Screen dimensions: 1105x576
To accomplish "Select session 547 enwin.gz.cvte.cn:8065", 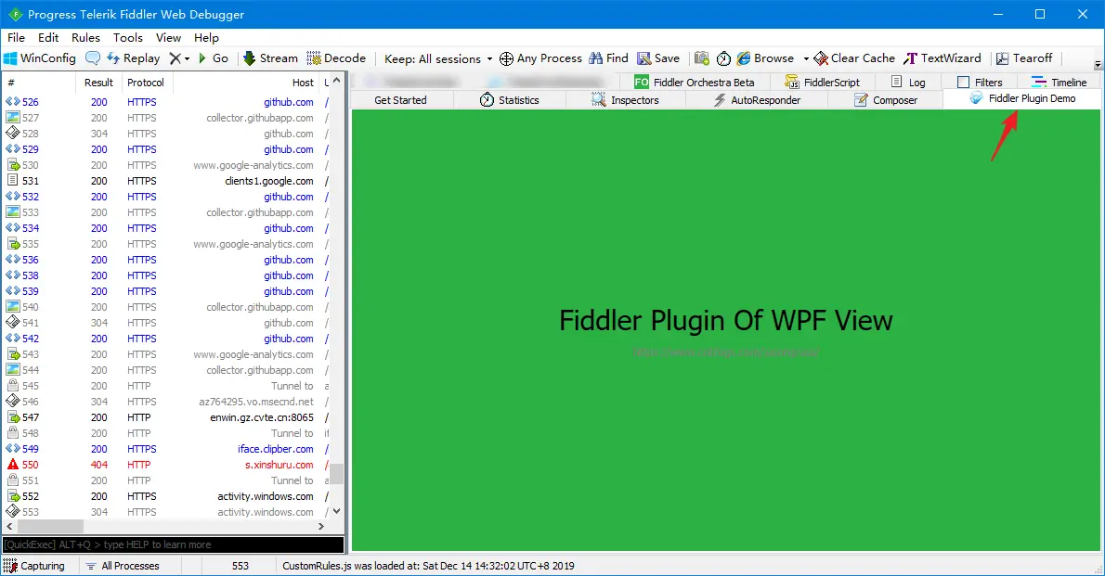I will tap(166, 417).
